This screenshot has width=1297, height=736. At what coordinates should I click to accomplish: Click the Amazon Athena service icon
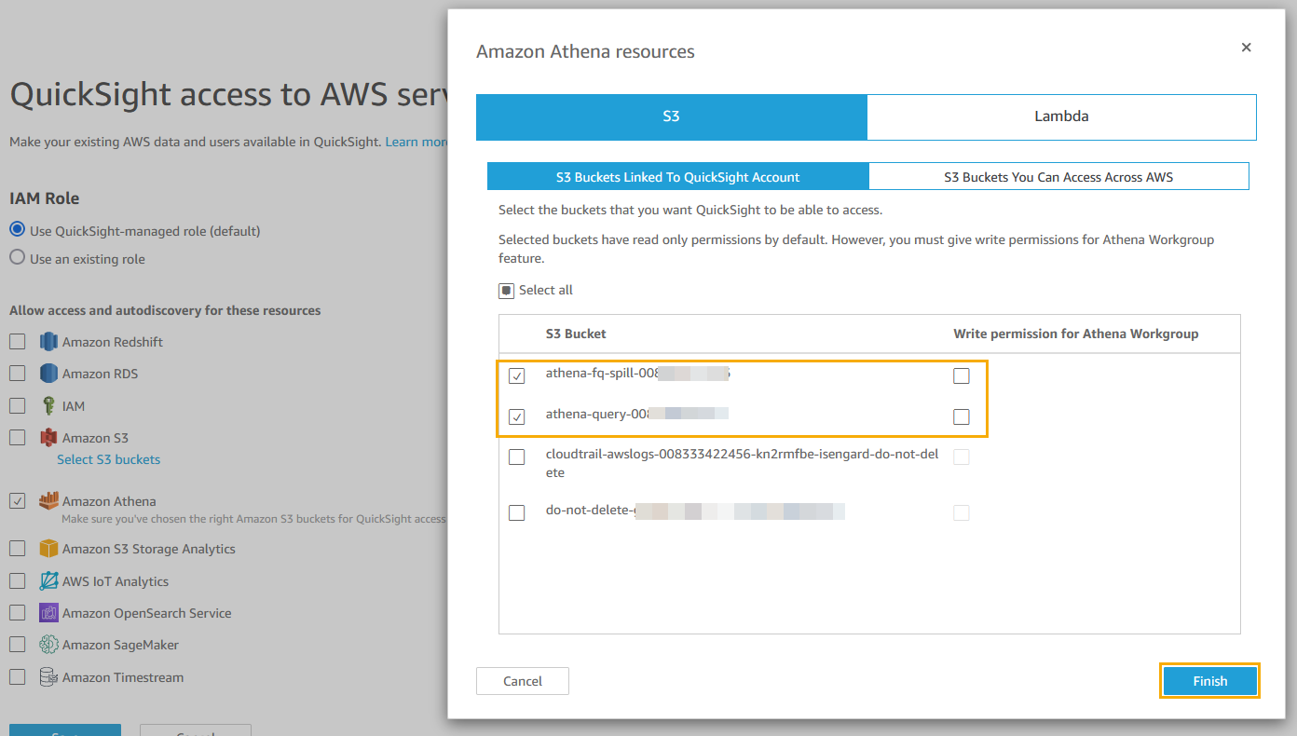48,501
